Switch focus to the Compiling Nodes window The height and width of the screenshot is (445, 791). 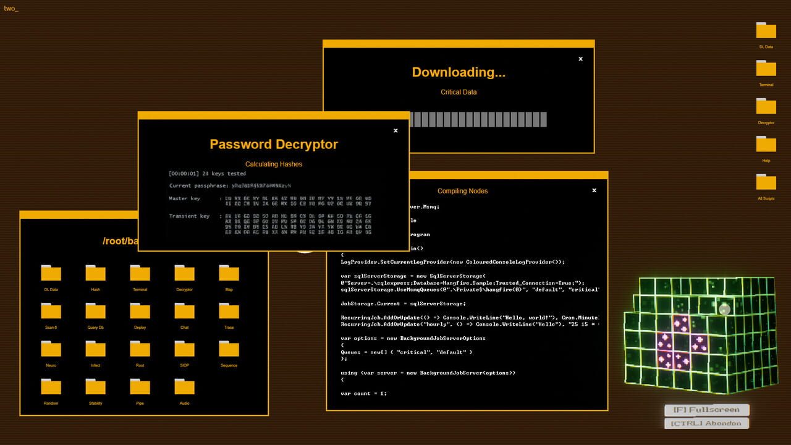[x=462, y=190]
